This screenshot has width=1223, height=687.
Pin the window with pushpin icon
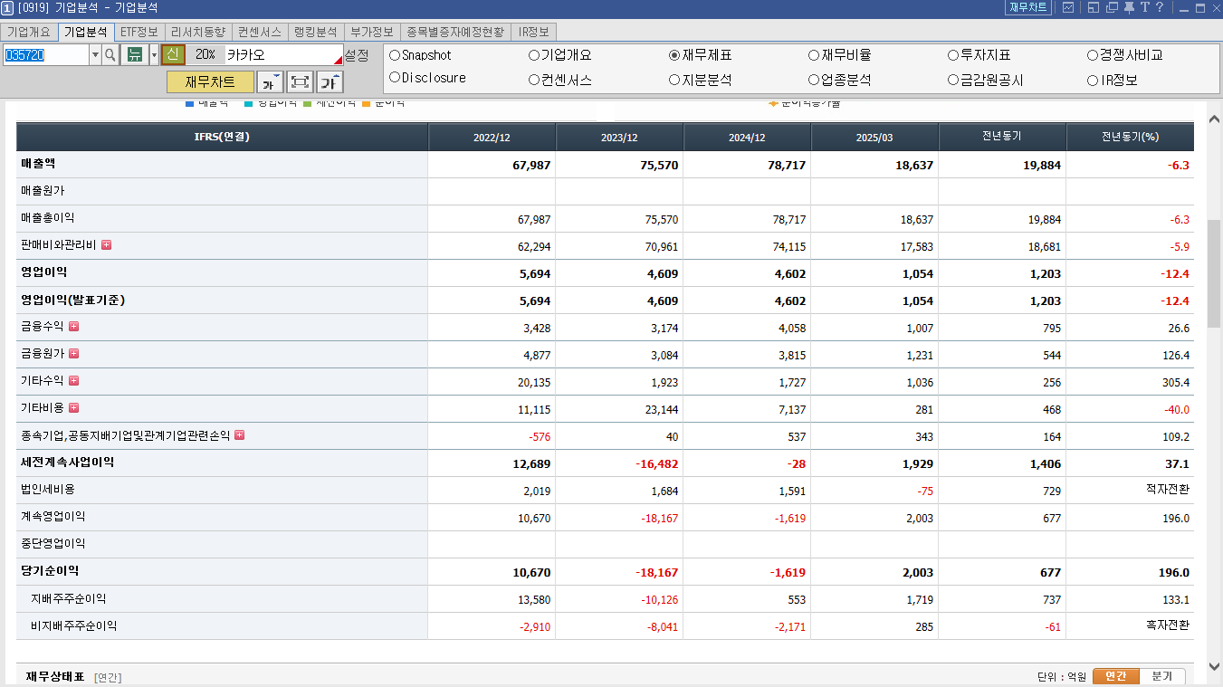coord(1128,7)
